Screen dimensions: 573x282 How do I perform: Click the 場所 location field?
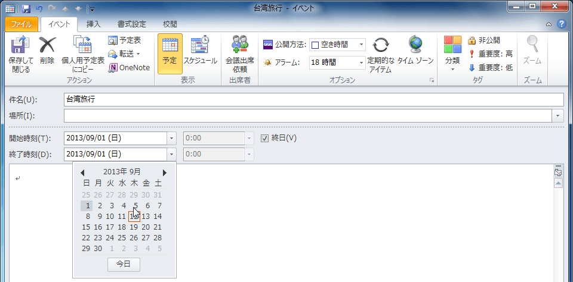point(308,115)
